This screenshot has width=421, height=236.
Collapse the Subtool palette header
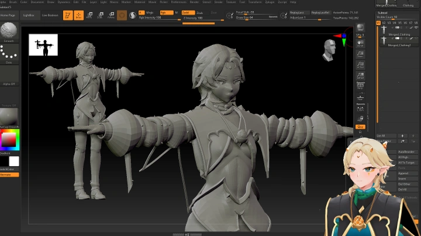382,13
